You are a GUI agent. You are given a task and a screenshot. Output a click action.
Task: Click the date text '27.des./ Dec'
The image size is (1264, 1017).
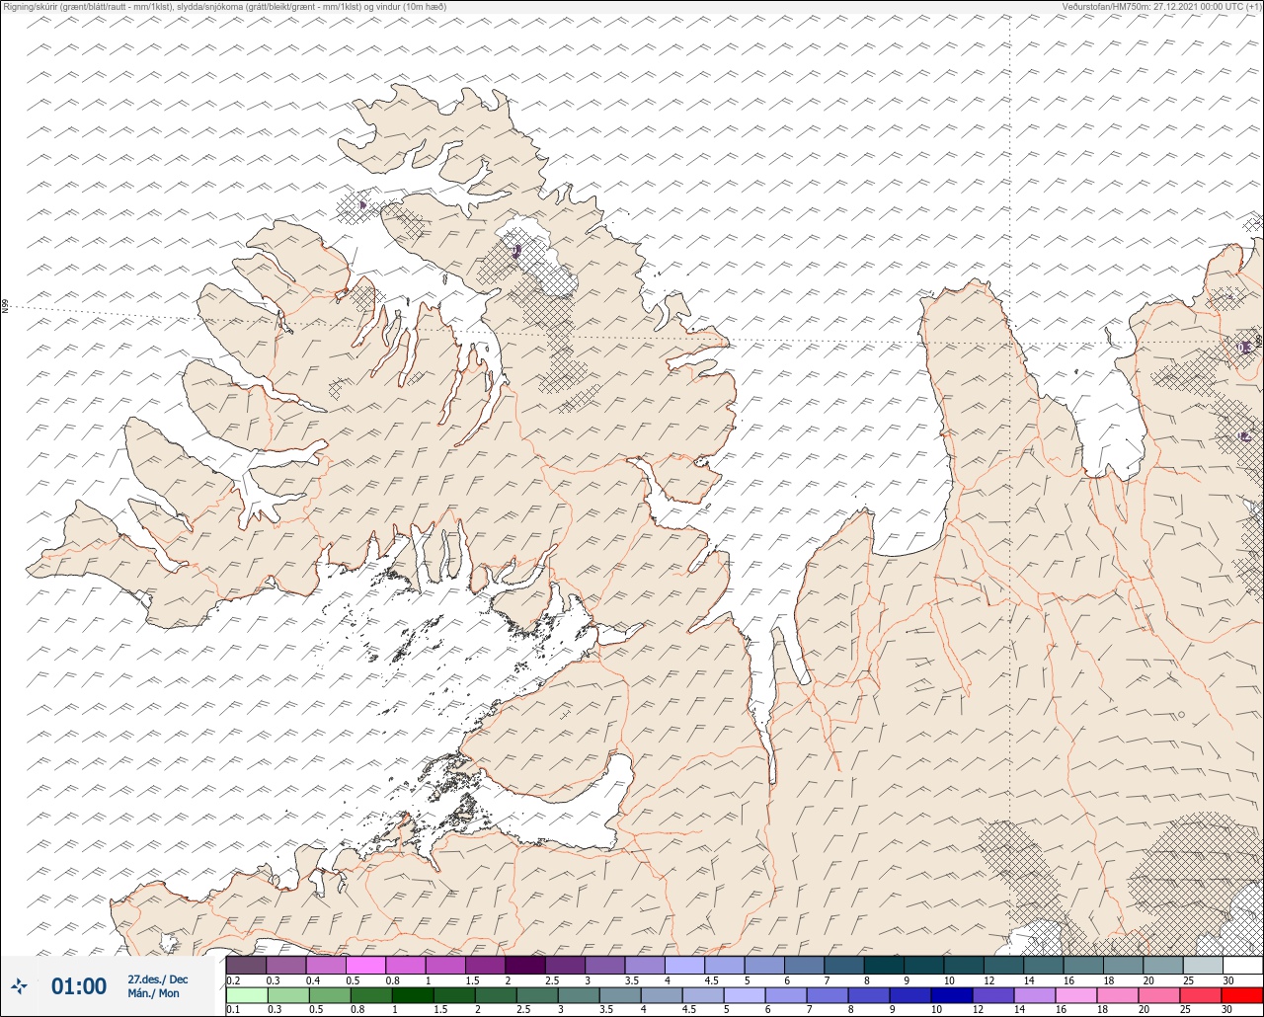tap(158, 978)
